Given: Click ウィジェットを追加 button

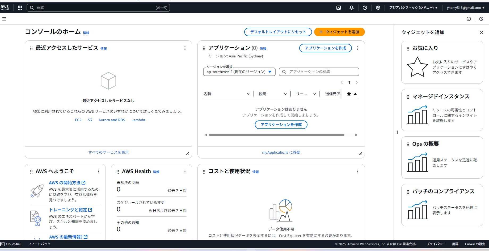Looking at the screenshot, I should tap(339, 32).
